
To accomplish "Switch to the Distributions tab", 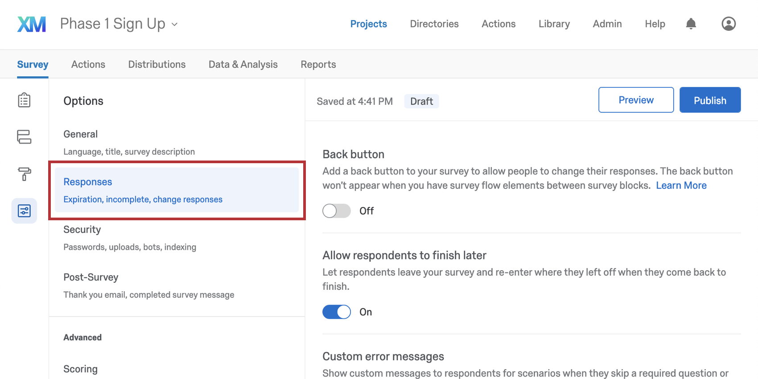I will coord(157,64).
